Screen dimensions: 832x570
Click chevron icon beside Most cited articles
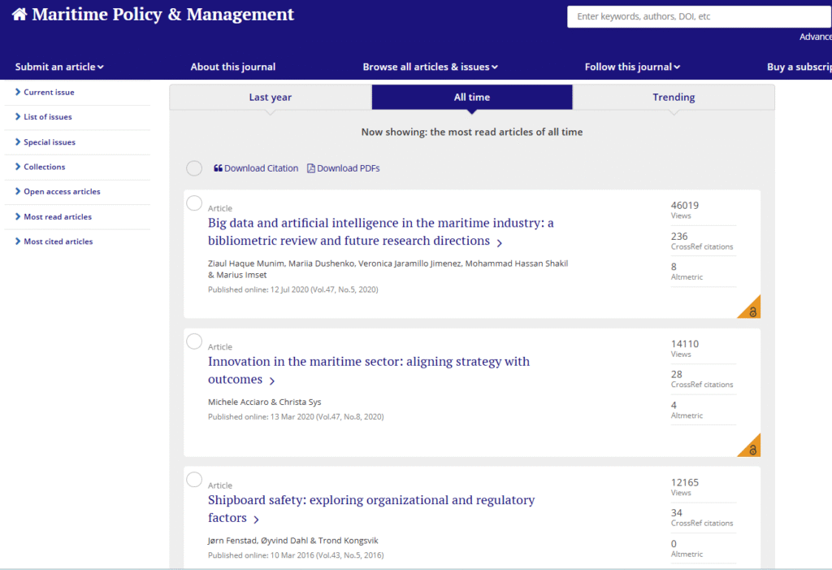18,241
